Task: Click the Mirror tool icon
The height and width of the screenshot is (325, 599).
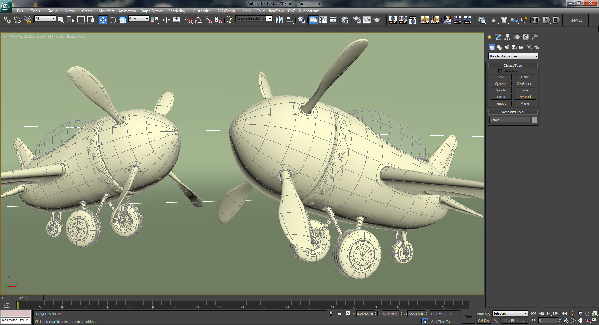Action: click(x=279, y=20)
